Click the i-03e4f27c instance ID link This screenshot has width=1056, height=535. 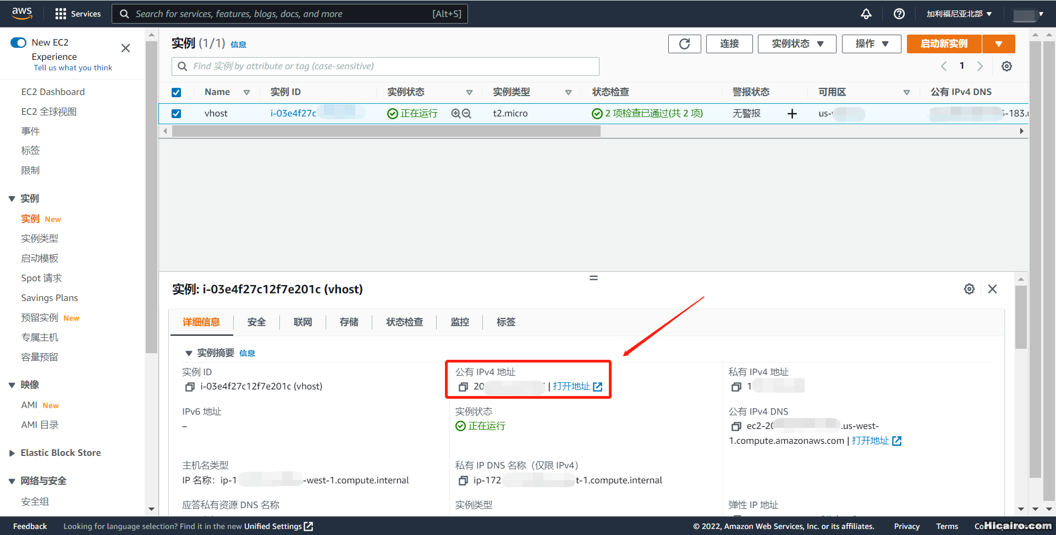[x=293, y=114]
